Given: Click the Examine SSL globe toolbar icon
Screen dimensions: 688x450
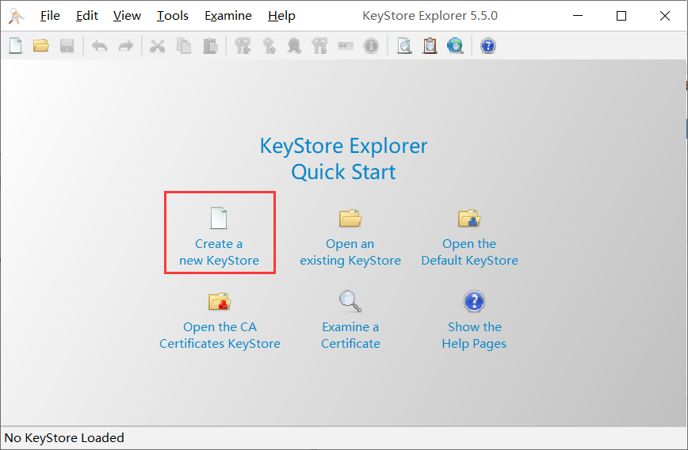Looking at the screenshot, I should (x=456, y=46).
